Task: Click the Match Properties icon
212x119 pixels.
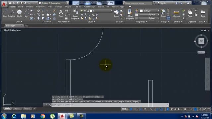Action: (130, 14)
